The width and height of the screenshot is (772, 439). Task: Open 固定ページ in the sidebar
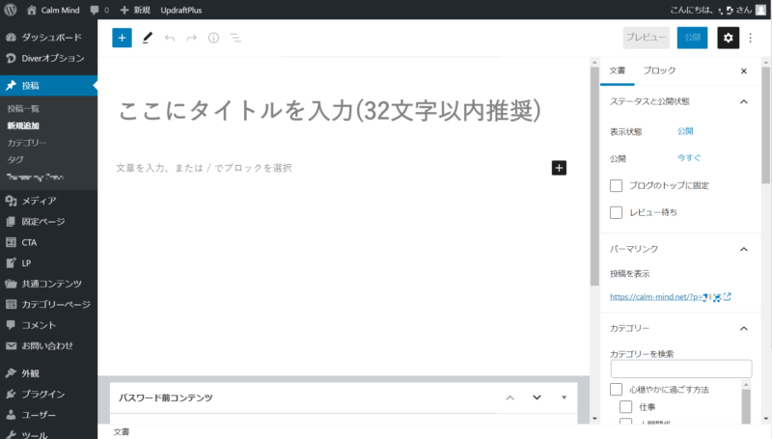pos(49,222)
